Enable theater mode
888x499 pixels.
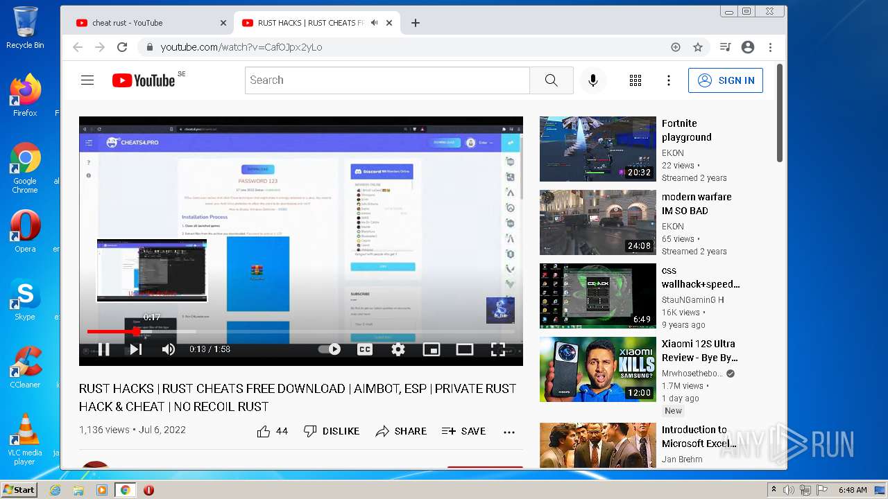[x=465, y=349]
